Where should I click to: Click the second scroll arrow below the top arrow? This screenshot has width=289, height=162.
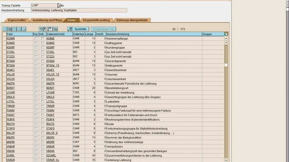(226, 42)
